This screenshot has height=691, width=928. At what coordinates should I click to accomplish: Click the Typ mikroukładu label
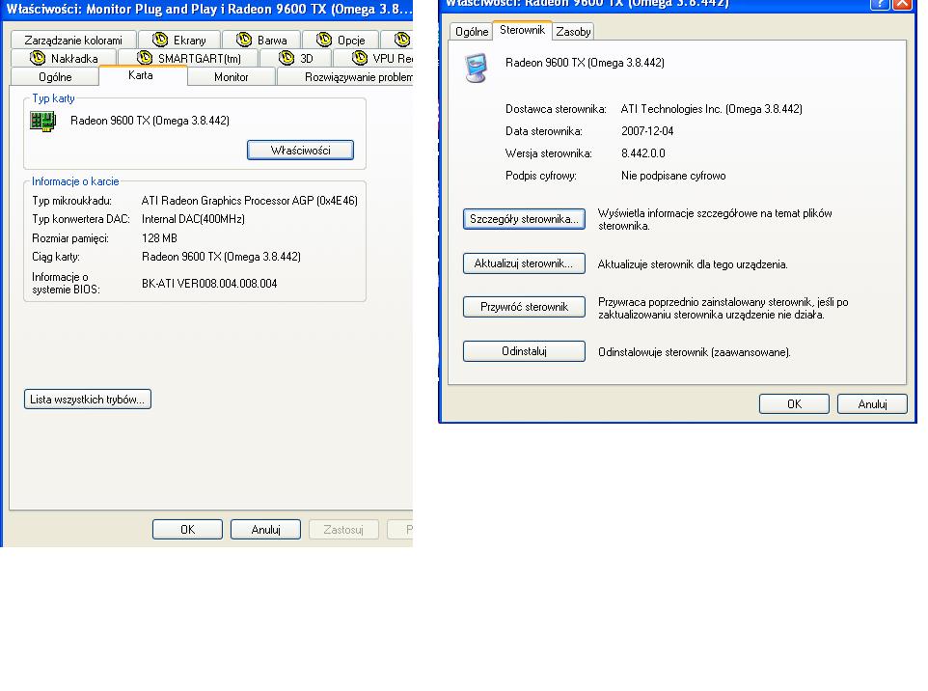(71, 201)
